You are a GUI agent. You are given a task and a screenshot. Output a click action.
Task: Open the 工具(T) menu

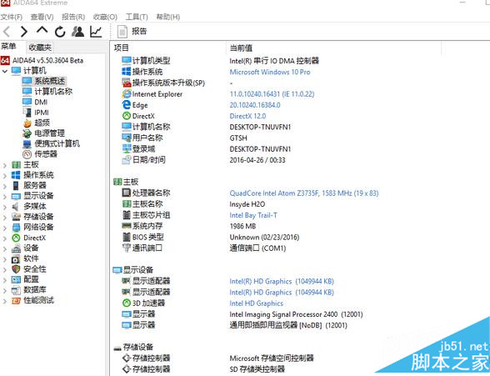click(137, 17)
